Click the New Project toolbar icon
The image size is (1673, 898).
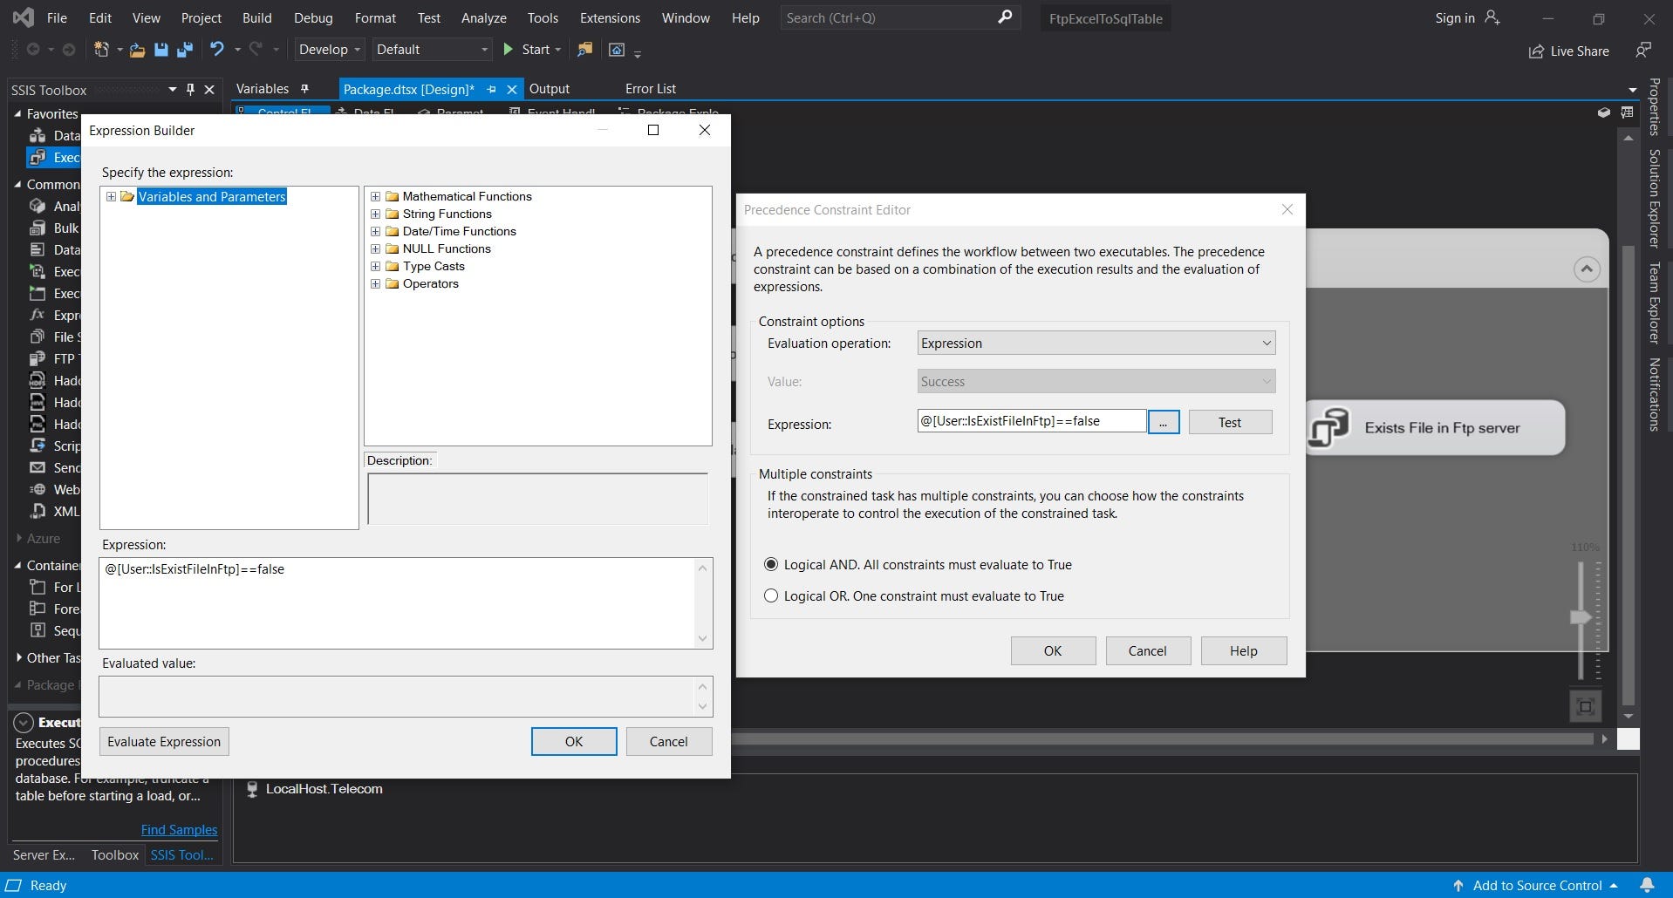101,50
